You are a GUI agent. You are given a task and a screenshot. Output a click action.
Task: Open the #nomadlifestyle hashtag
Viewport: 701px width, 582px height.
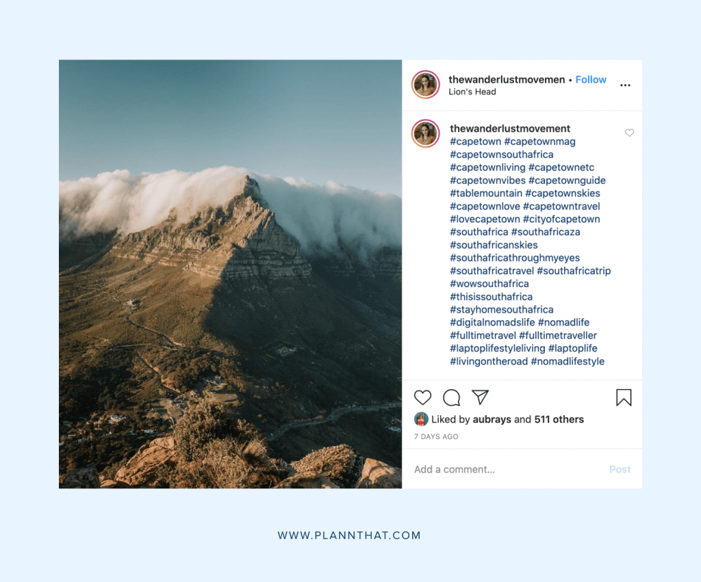[x=568, y=361]
